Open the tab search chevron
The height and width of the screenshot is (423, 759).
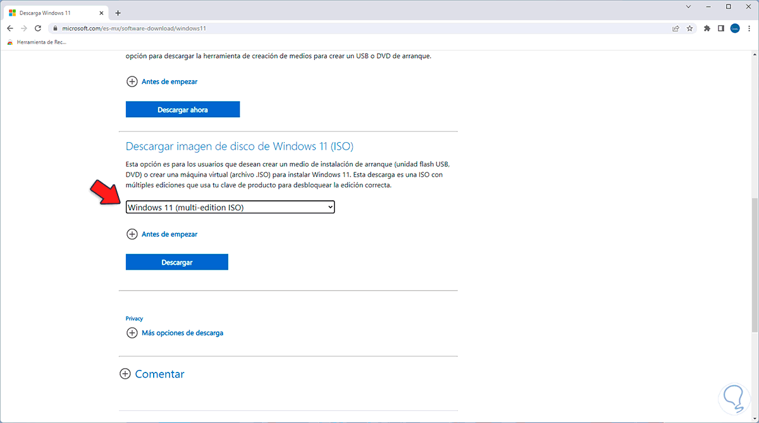pos(689,6)
